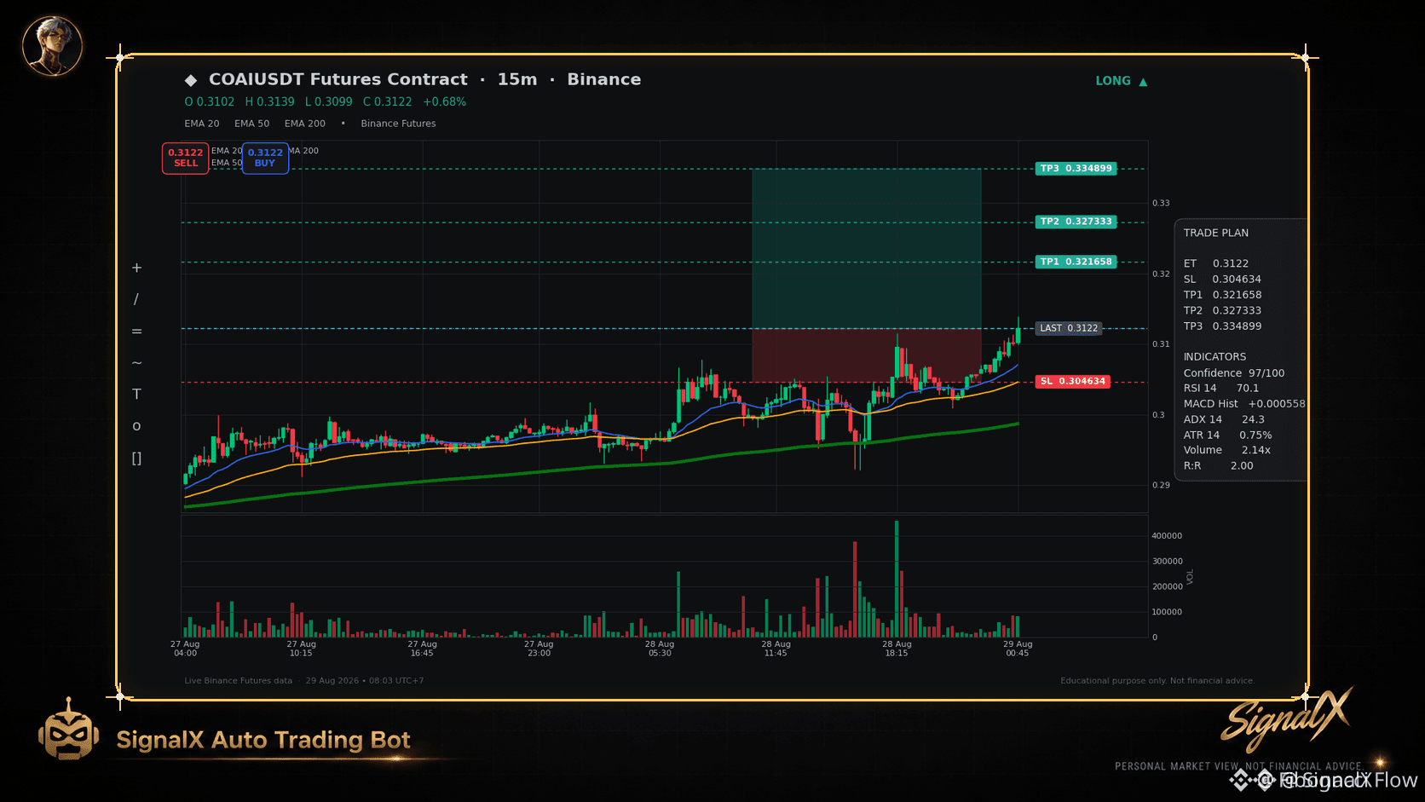Click the 28 Aug 18:15 time axis label
This screenshot has width=1425, height=802.
[897, 649]
